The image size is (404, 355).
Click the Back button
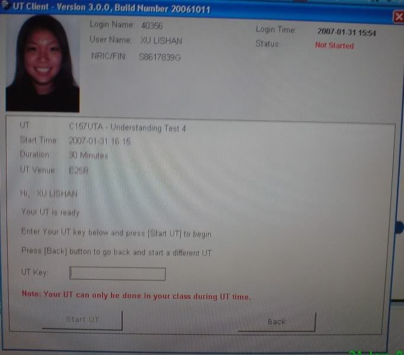(x=277, y=322)
